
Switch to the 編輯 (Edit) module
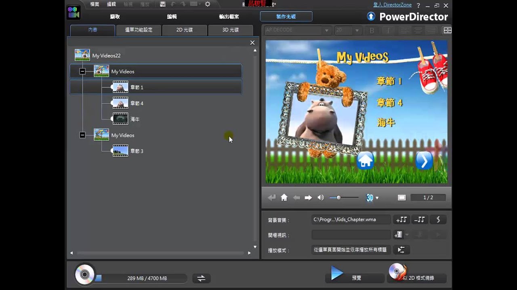point(172,17)
